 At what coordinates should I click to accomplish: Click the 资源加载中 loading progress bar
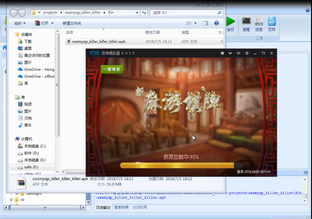(x=181, y=165)
